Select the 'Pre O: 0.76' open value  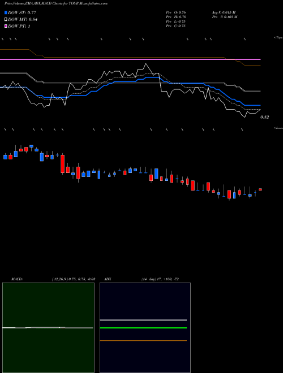pos(176,12)
